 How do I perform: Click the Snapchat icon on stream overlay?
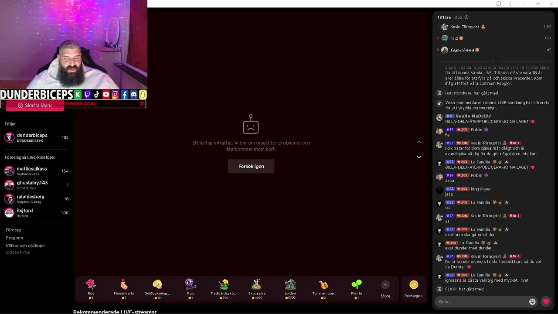[x=143, y=95]
